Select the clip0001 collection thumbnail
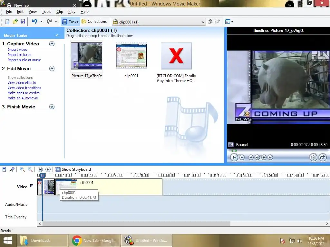Image resolution: width=330 pixels, height=247 pixels. point(131,55)
